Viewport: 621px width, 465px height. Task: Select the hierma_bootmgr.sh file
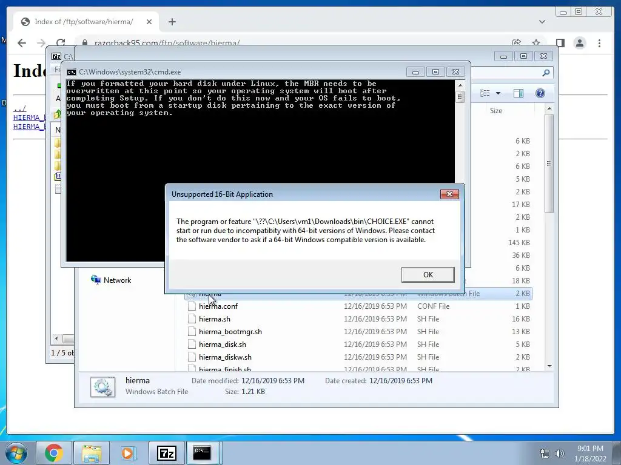pyautogui.click(x=358, y=331)
